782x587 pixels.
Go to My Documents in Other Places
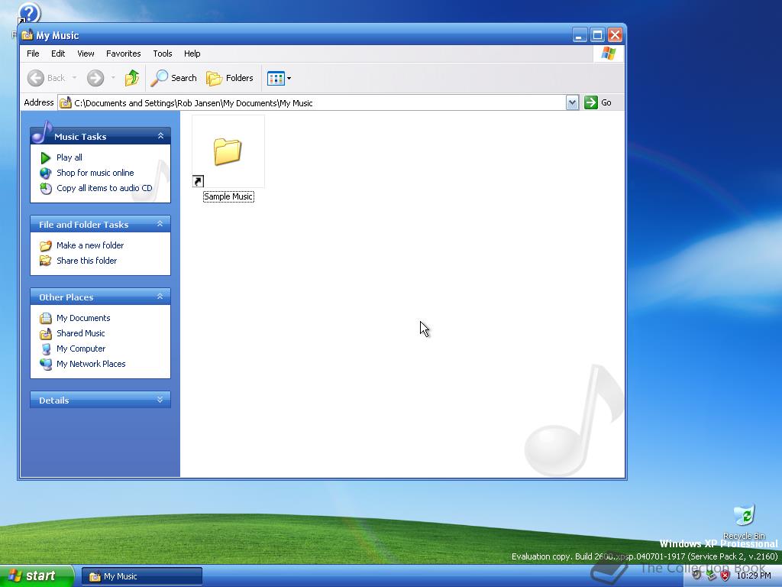pos(83,318)
